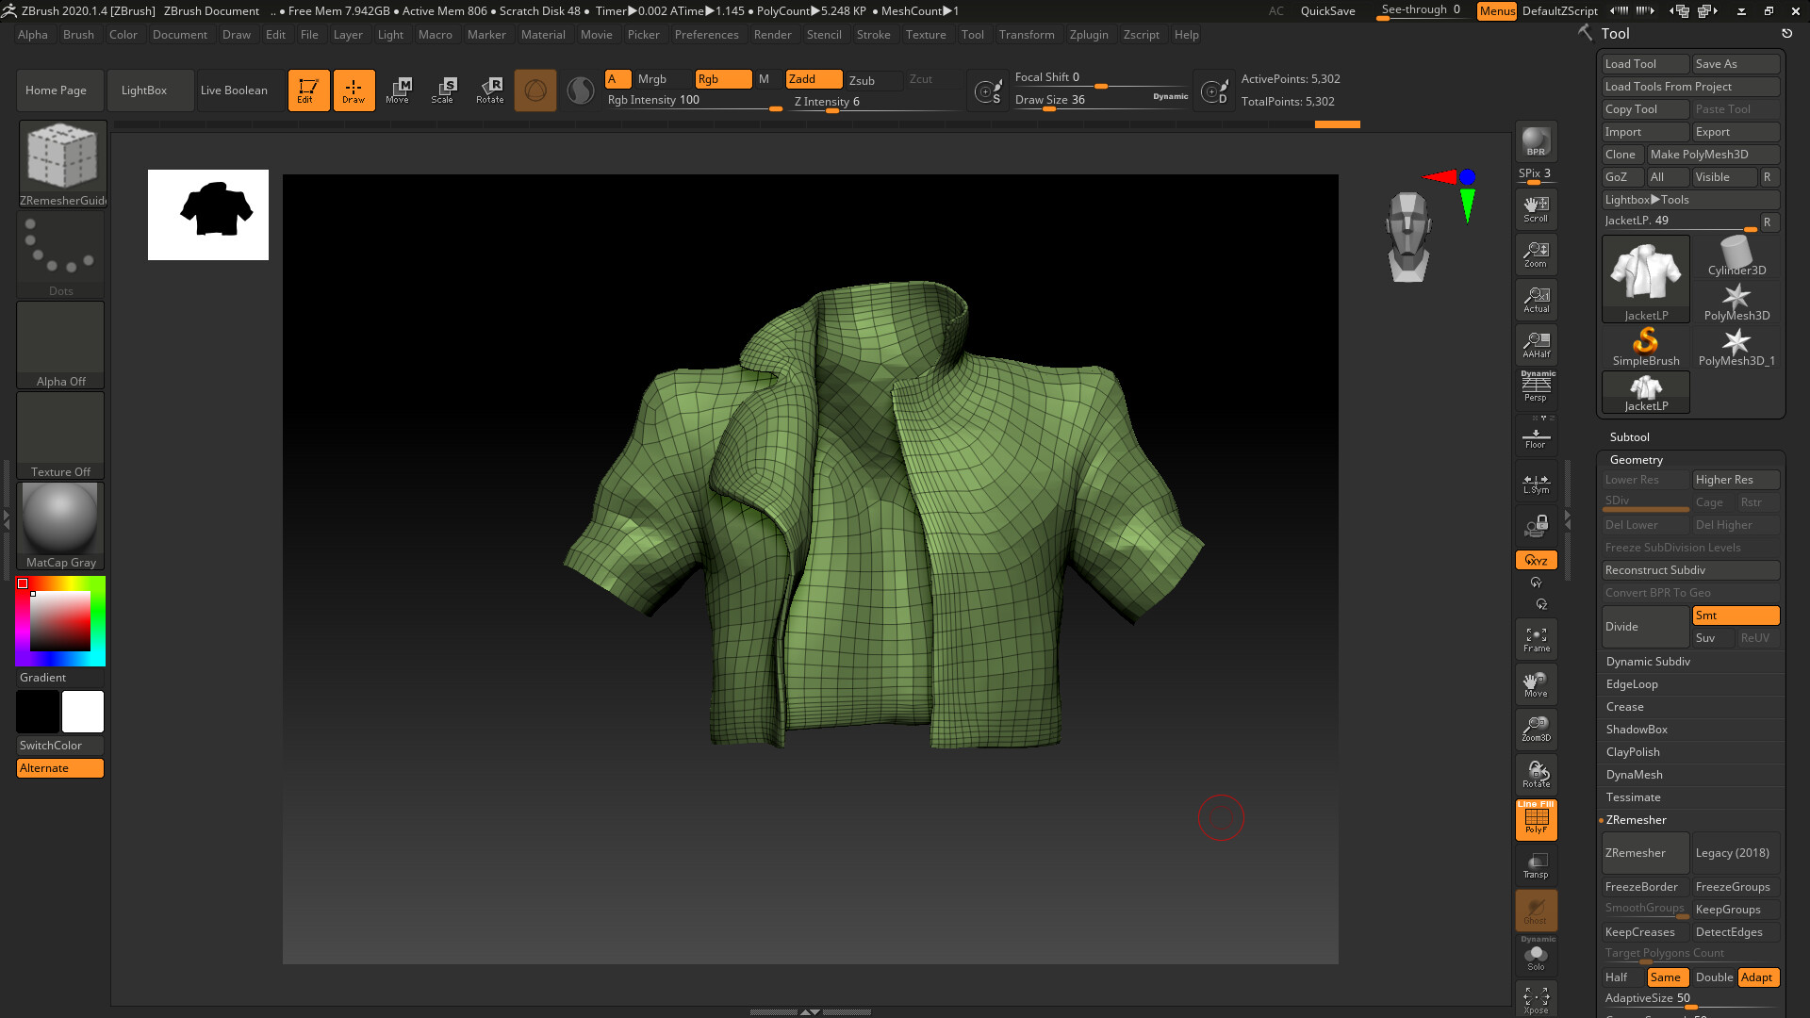
Task: Open the LightBox panel
Action: 150,90
